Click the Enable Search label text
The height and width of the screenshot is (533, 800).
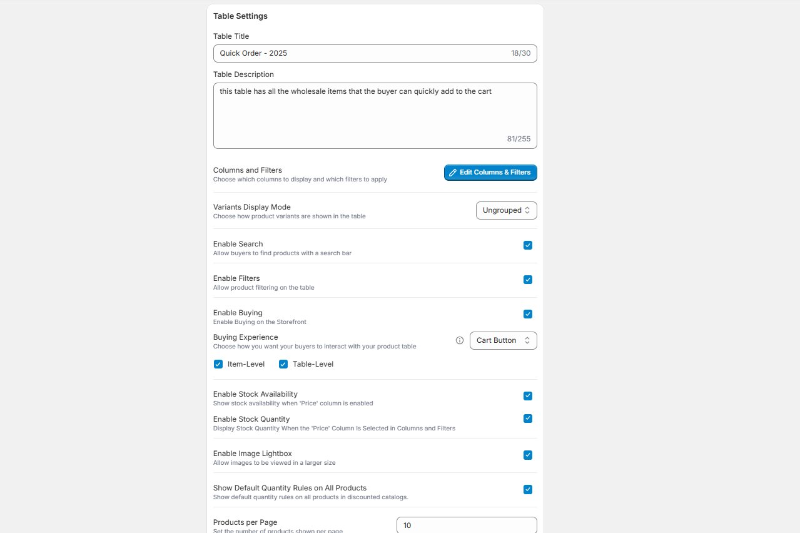[238, 244]
